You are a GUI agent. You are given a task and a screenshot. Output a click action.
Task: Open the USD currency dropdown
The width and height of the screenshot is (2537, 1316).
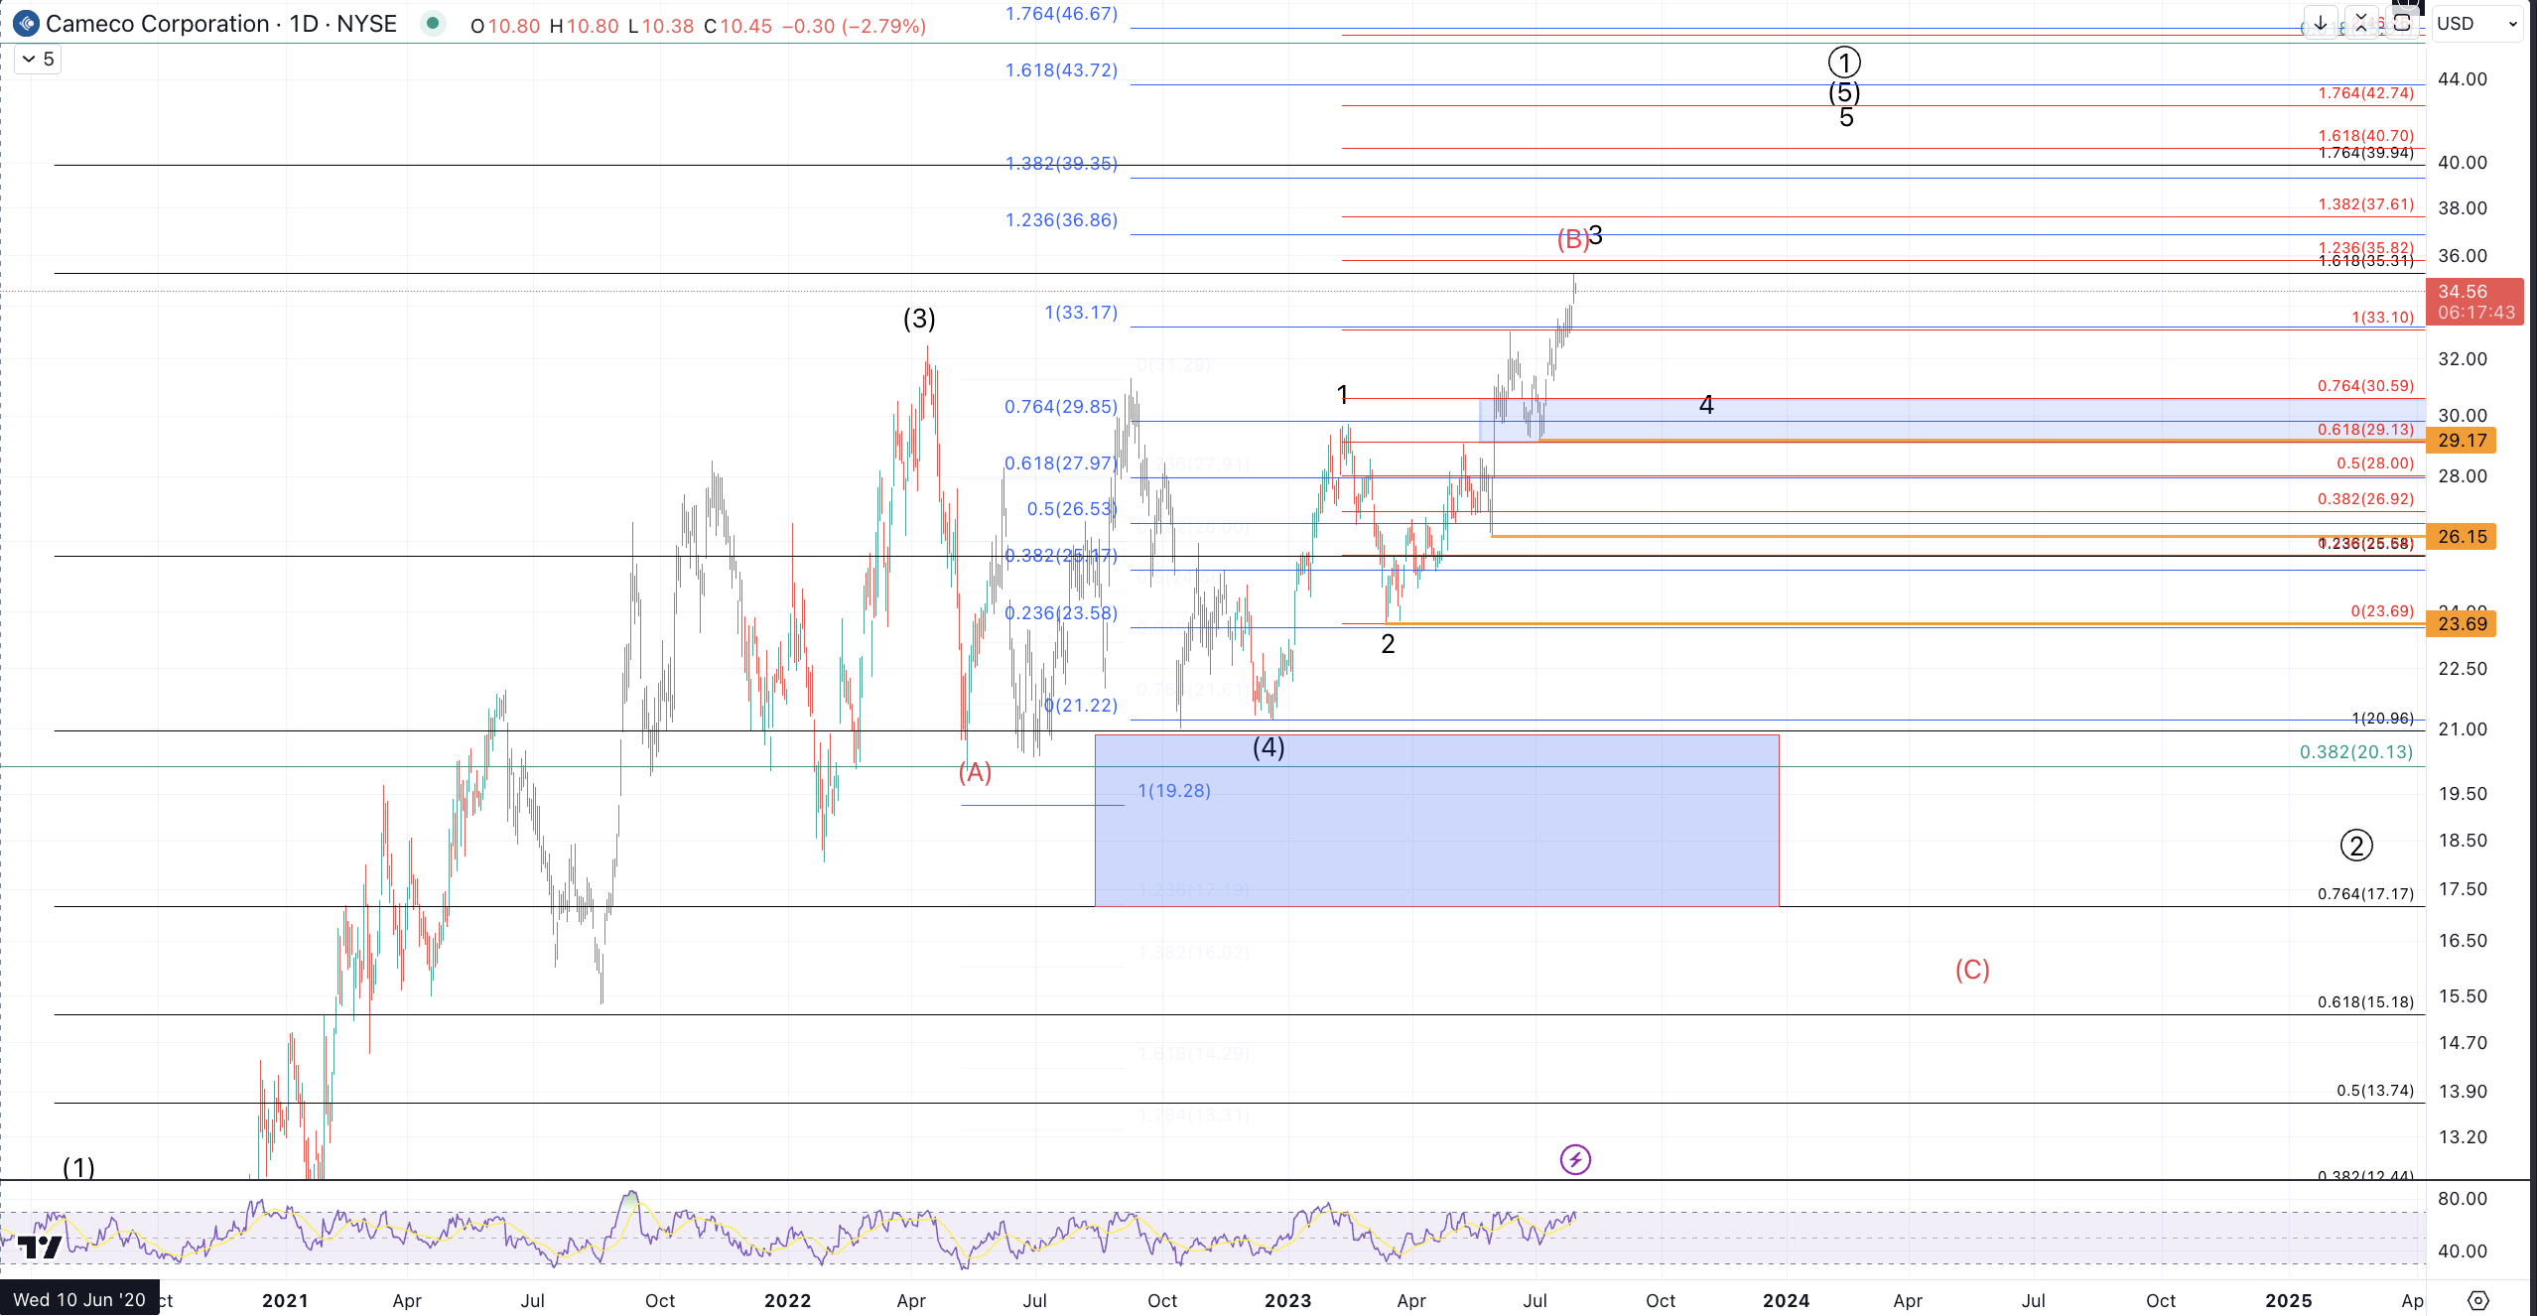pos(2477,24)
